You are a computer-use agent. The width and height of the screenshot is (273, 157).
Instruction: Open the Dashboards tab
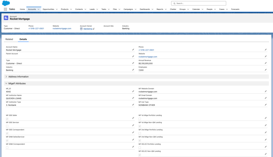145,9
